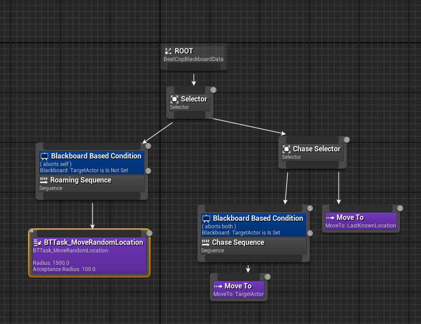Viewport: 421px width, 324px height.
Task: Click the Move To TargetActor icon
Action: [x=218, y=286]
